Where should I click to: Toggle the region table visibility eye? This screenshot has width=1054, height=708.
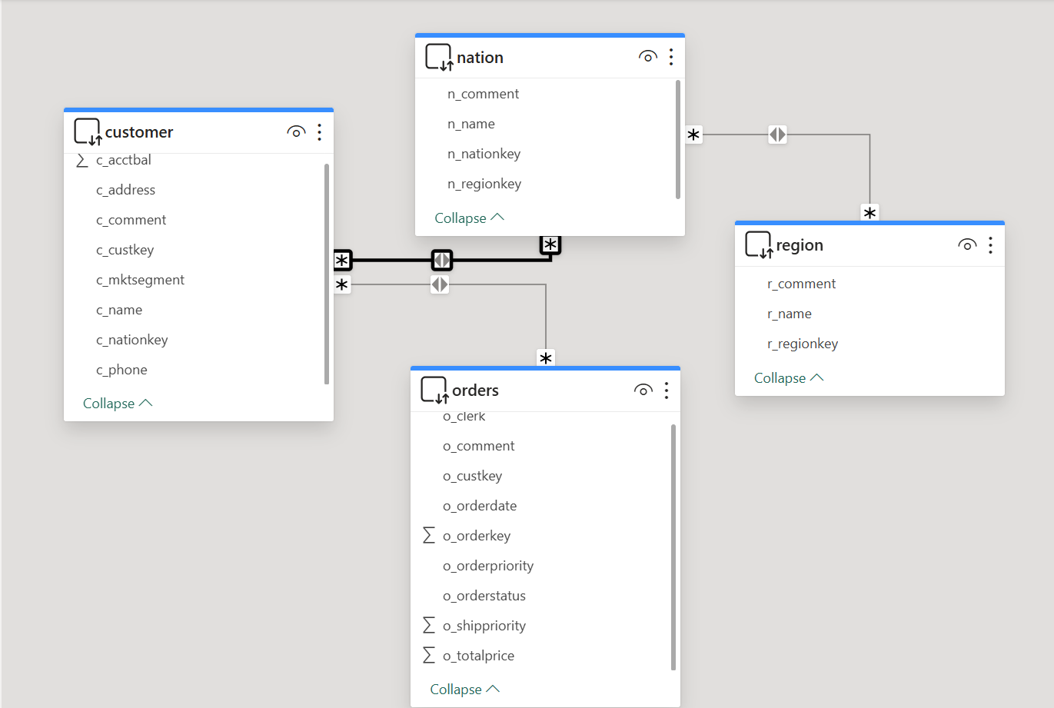click(967, 245)
